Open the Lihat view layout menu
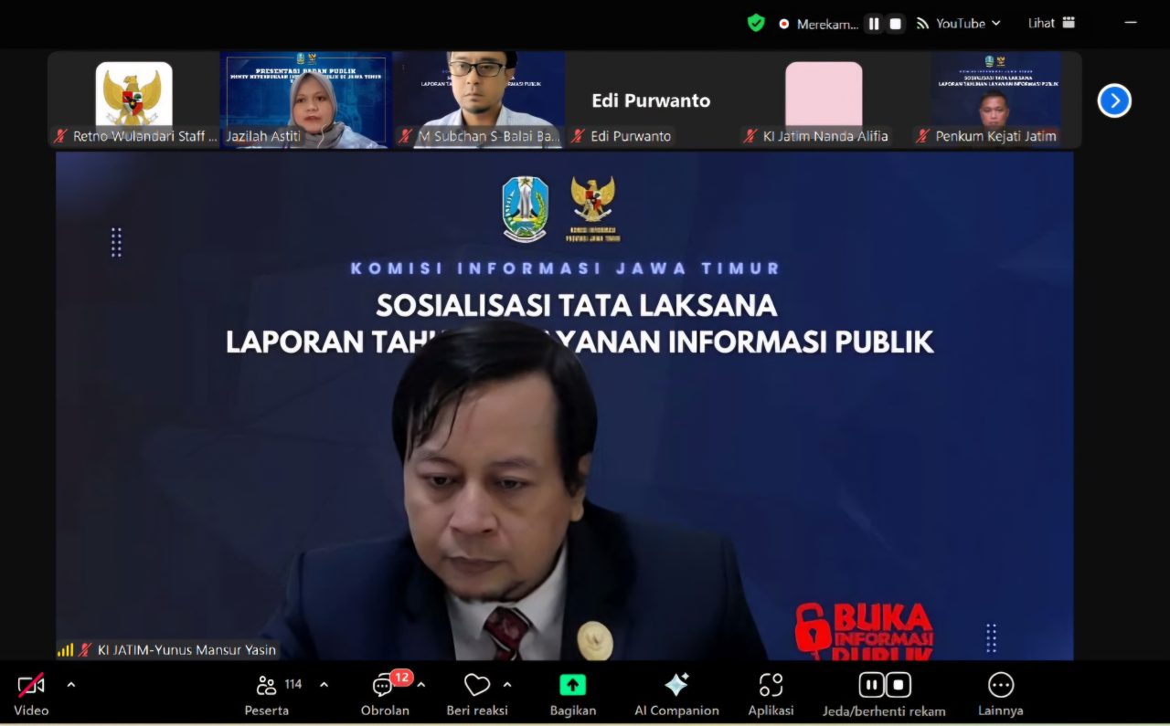 [x=1051, y=24]
